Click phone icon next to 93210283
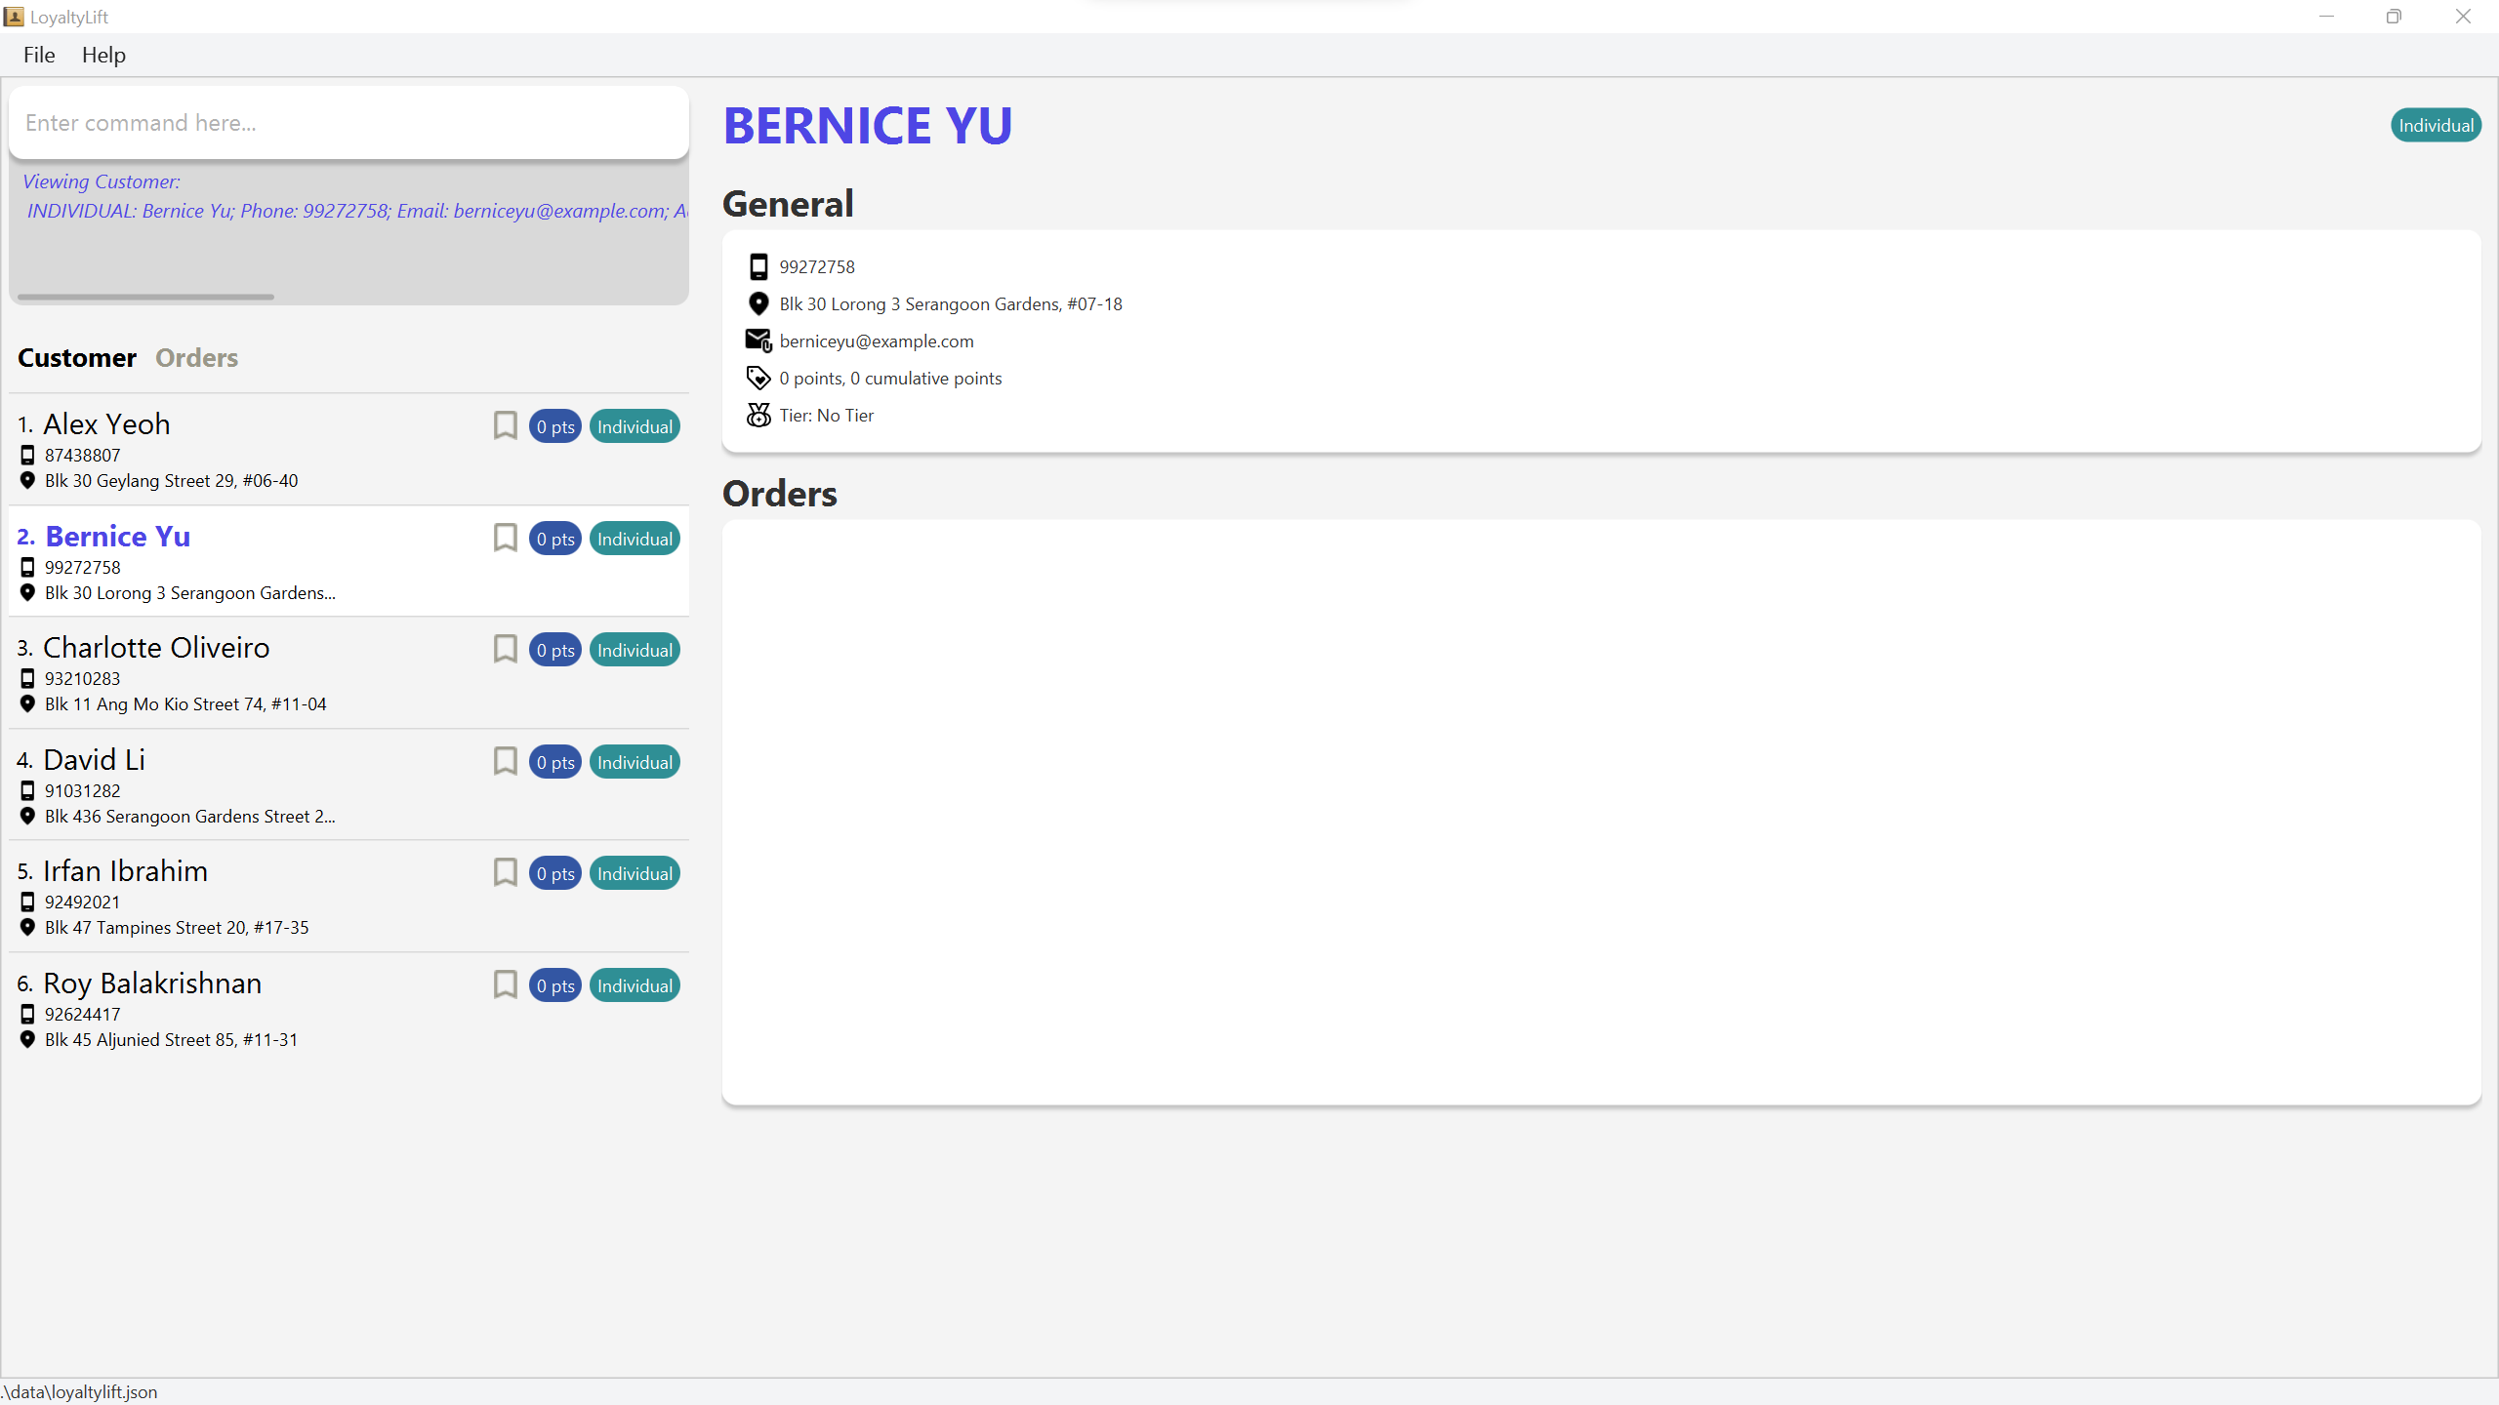The height and width of the screenshot is (1405, 2499). pos(27,678)
